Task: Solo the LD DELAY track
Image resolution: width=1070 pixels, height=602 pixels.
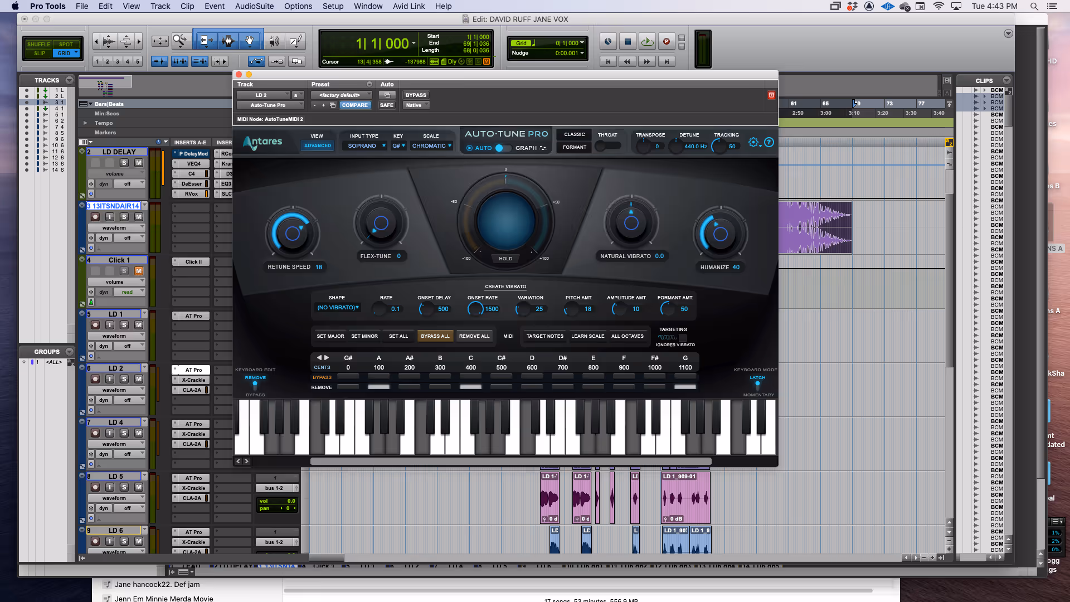Action: (x=124, y=163)
